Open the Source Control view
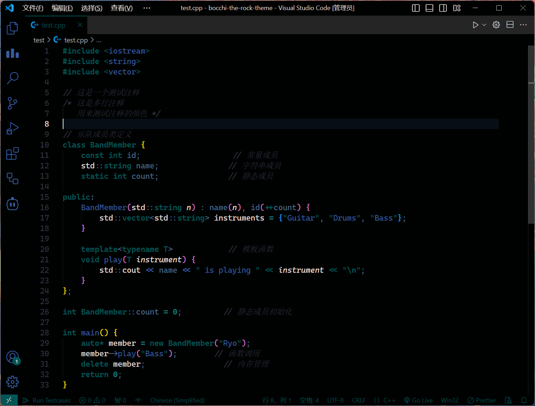The width and height of the screenshot is (535, 406). coord(13,103)
